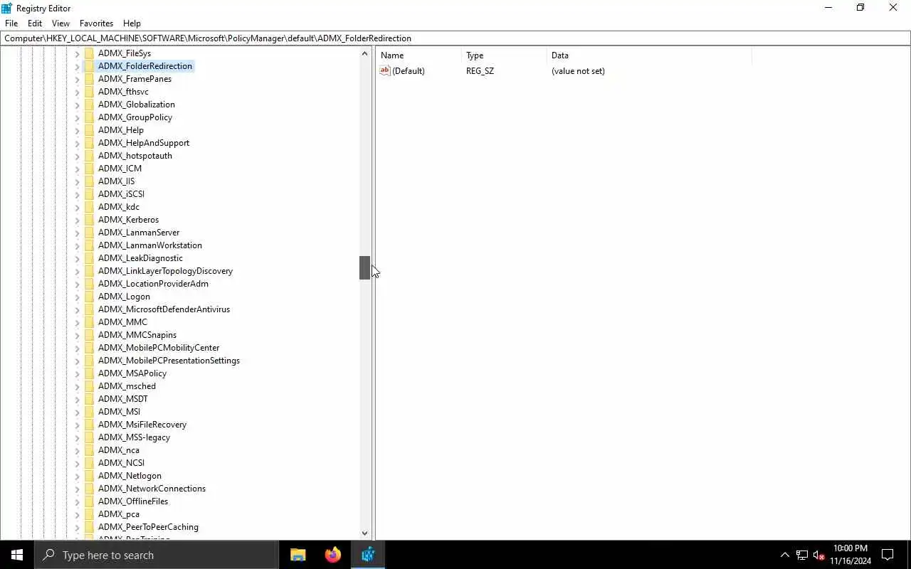Click the folder icon of ADMX_hotspotauth
The width and height of the screenshot is (911, 569).
(x=89, y=156)
